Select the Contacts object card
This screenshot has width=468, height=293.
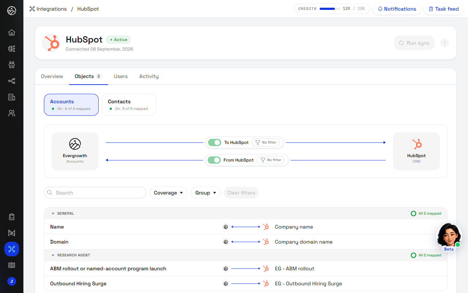129,105
